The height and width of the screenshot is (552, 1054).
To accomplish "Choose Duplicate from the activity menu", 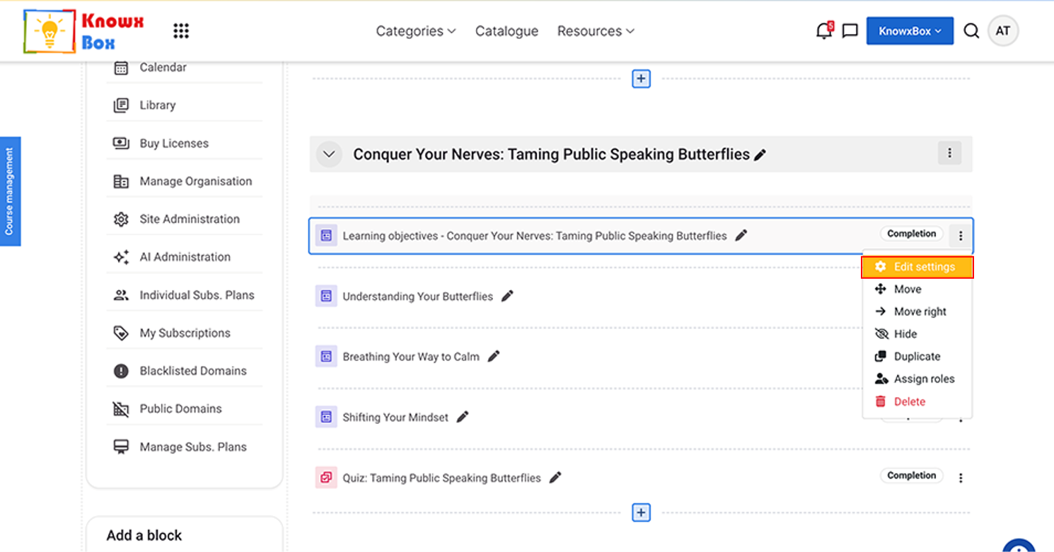I will coord(917,357).
